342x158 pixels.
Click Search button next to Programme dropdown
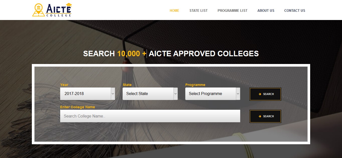click(x=265, y=94)
